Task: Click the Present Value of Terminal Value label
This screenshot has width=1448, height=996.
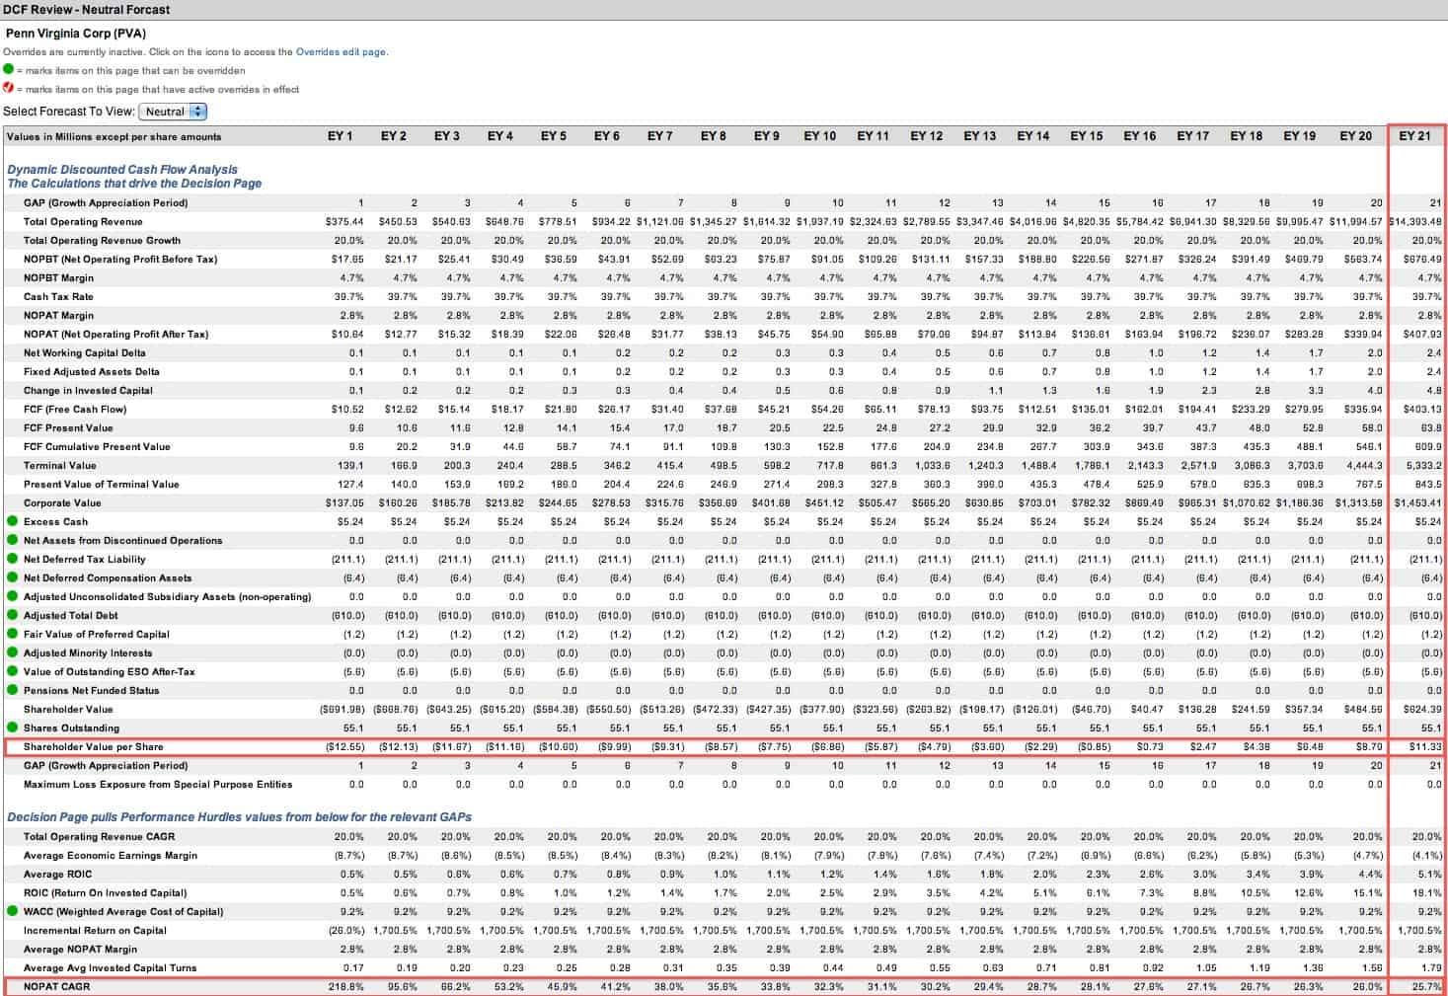Action: [102, 484]
